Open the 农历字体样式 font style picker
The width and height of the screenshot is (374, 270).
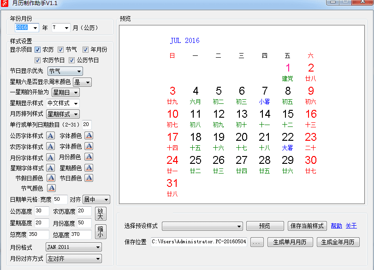(x=51, y=146)
